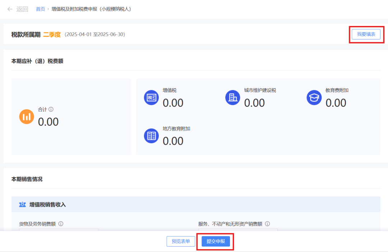Click the 教育费附加 amount 0.00
This screenshot has height=252, width=388.
click(x=336, y=103)
